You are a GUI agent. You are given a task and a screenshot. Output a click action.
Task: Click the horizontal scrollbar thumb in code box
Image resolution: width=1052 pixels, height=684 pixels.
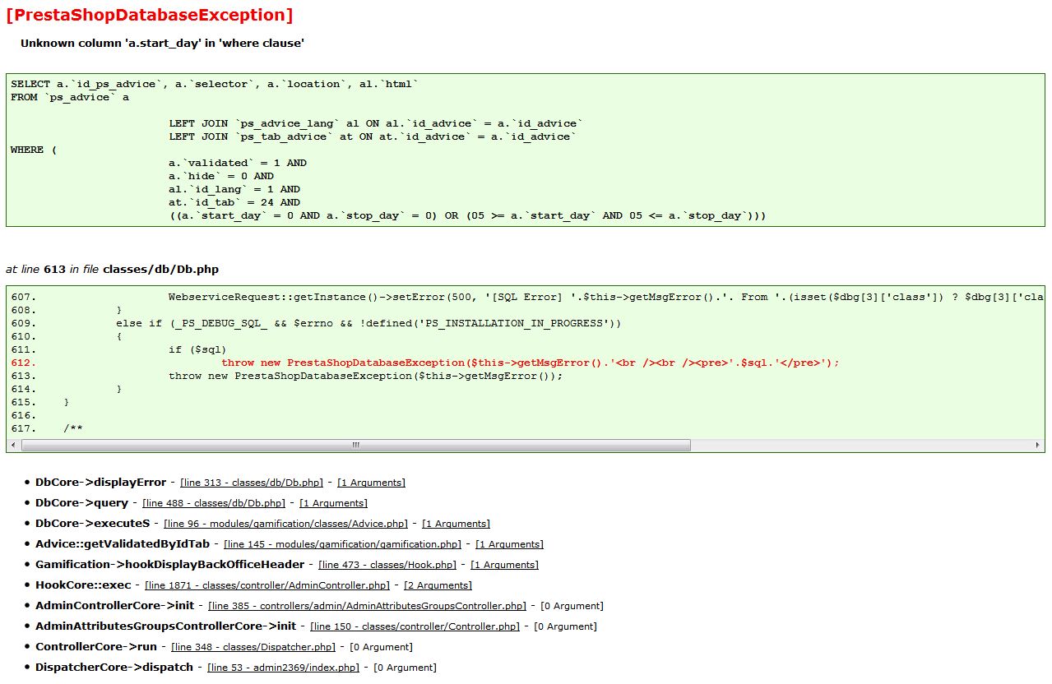click(356, 445)
